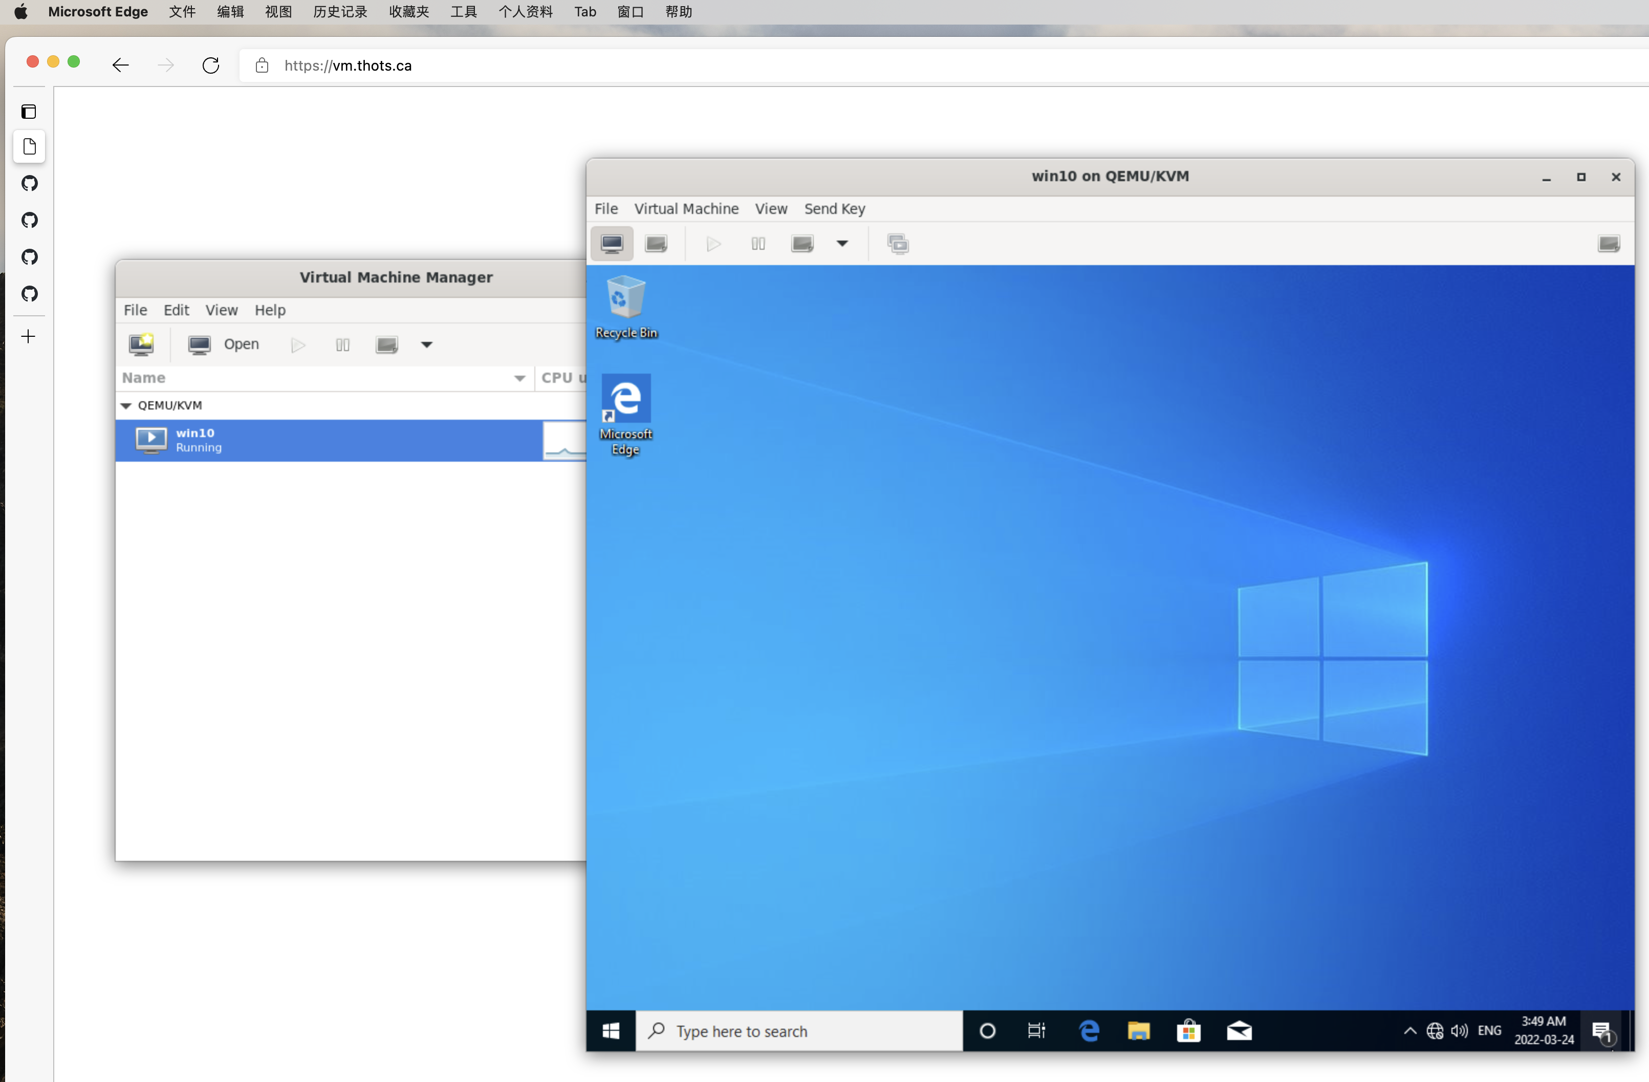Toggle Windows taskbar notification area
This screenshot has width=1649, height=1082.
click(1407, 1030)
